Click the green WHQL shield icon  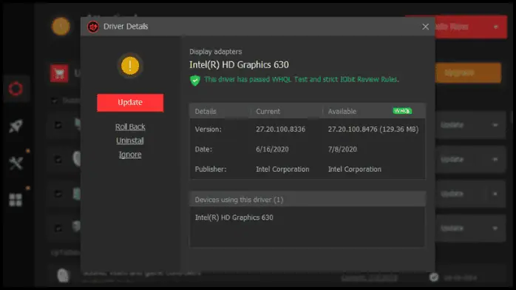click(x=195, y=81)
